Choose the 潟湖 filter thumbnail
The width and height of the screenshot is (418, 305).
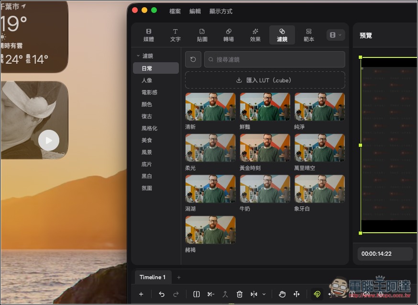pos(210,189)
